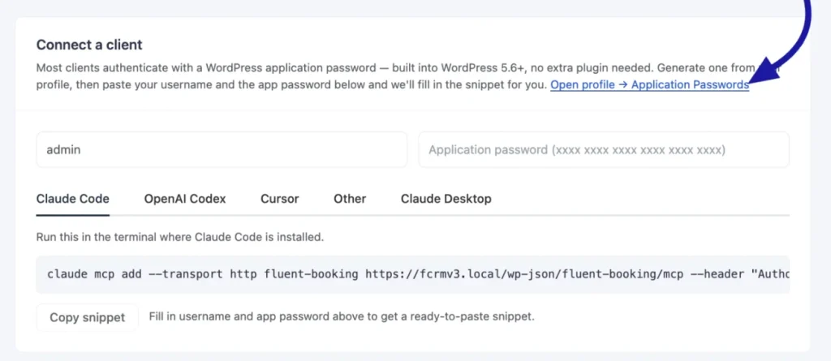
Task: Open the profile Application Passwords link
Action: tap(649, 85)
